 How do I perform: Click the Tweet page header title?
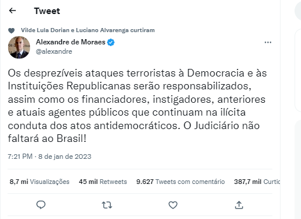coord(47,11)
